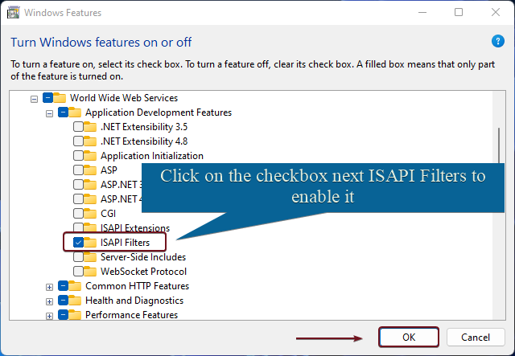Check the WebSocket Protocol checkbox
Screen dimensions: 515x356
(78, 271)
